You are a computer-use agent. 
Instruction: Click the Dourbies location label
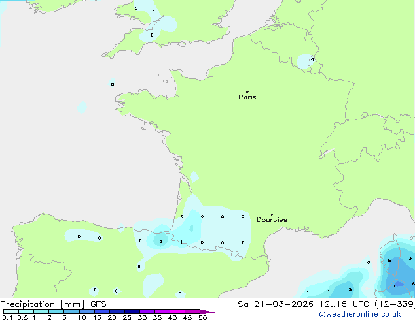[x=272, y=219]
